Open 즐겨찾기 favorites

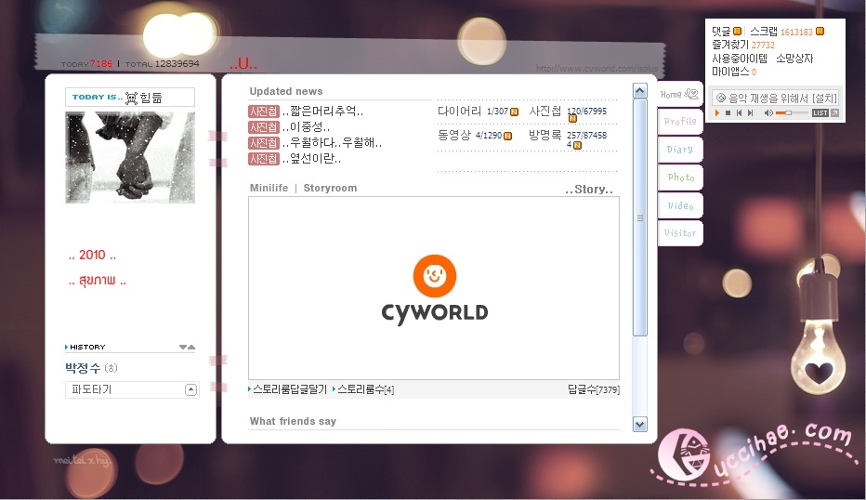point(730,45)
